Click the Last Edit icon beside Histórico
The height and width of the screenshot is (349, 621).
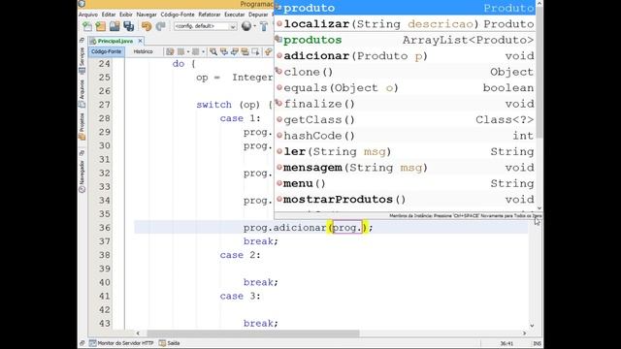[x=170, y=51]
